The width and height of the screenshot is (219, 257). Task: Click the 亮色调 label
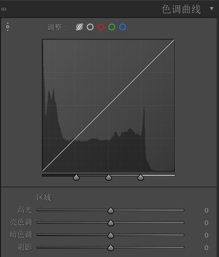coord(21,223)
